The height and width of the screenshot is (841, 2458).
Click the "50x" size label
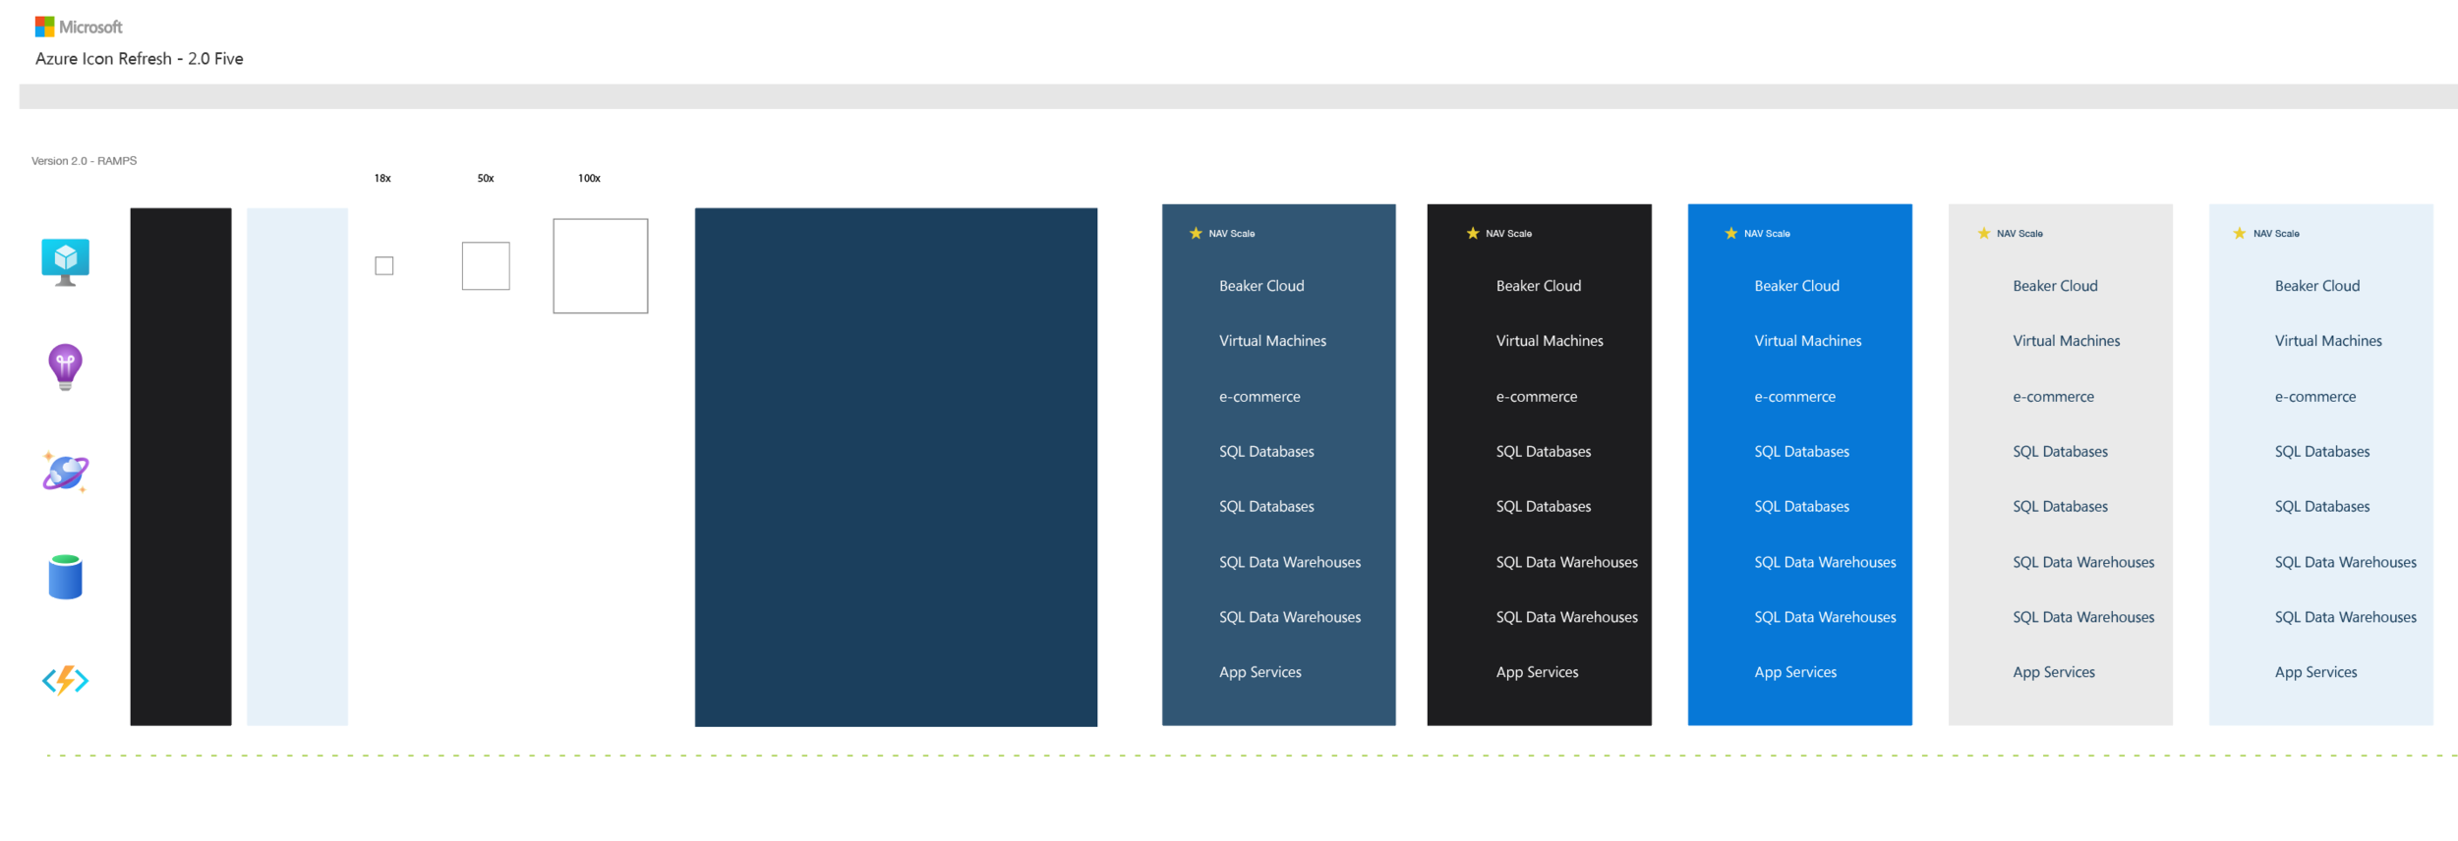[x=486, y=179]
